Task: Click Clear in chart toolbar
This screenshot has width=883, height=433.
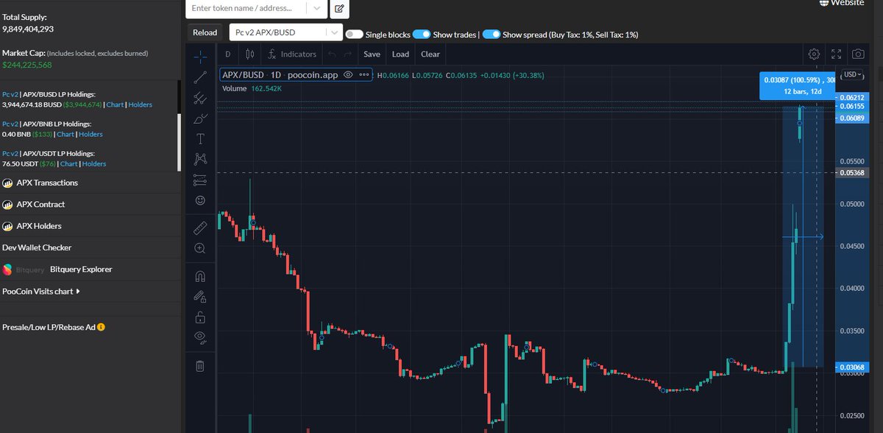Action: coord(430,54)
